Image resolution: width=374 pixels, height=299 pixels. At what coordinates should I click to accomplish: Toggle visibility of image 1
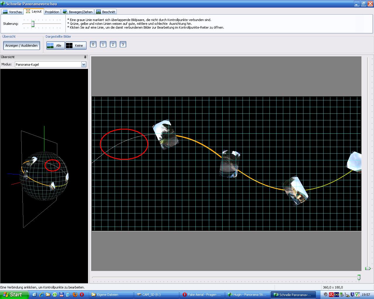[103, 44]
